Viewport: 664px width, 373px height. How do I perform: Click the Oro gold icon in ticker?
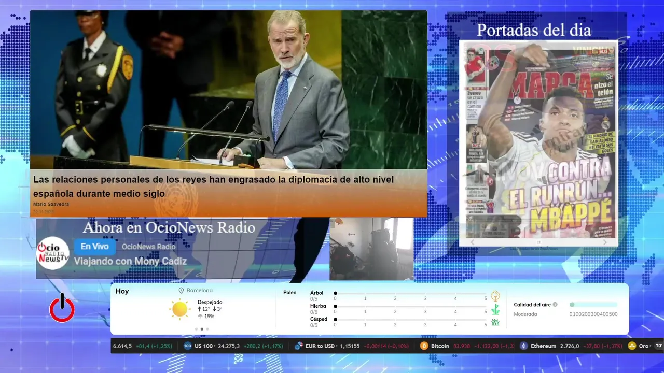pos(632,346)
